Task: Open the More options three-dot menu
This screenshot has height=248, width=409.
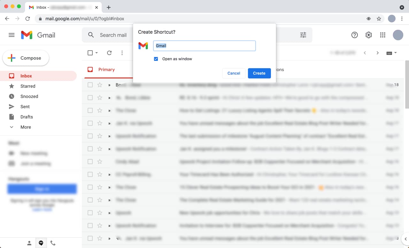Action: [122, 53]
